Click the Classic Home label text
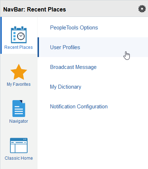This screenshot has height=169, width=148. (19, 158)
